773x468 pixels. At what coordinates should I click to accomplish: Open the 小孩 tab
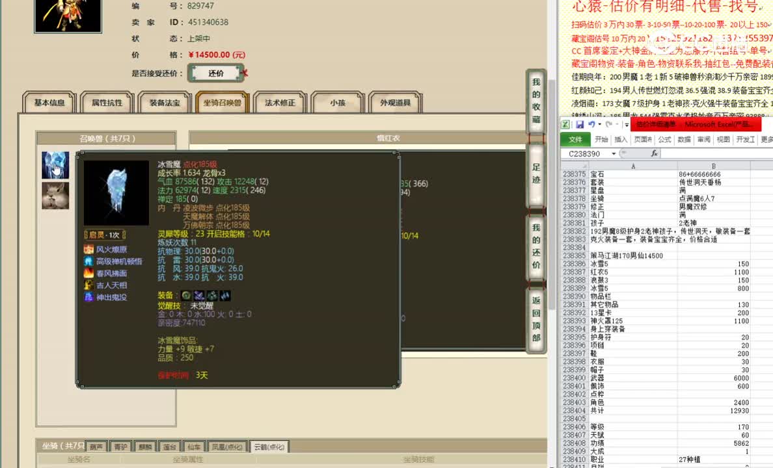click(x=338, y=103)
